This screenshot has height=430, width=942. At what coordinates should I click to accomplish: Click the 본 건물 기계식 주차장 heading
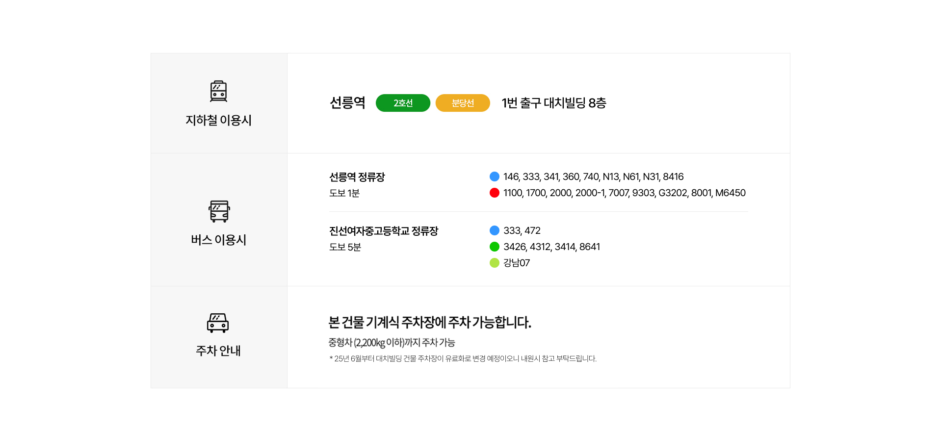point(430,322)
